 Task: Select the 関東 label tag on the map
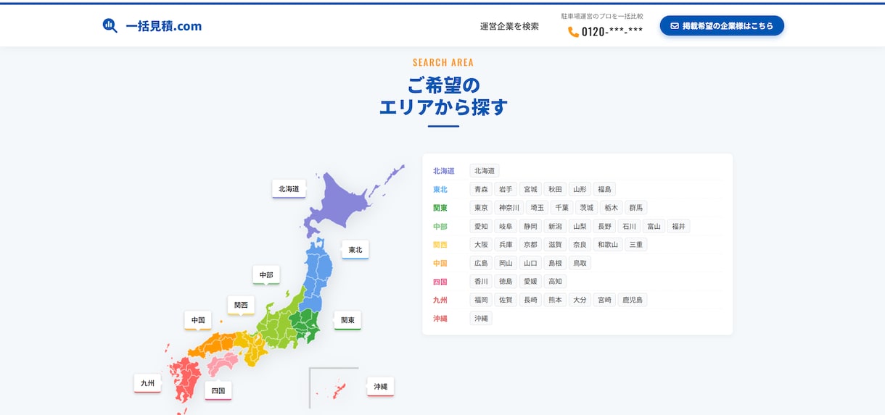[347, 319]
